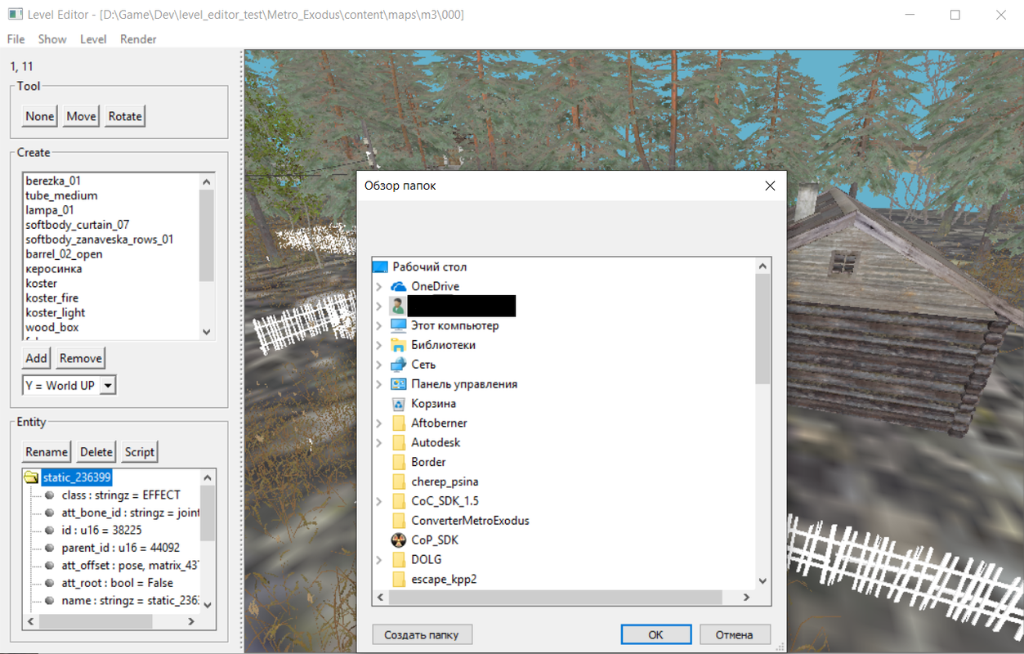Viewport: 1024px width, 654px height.
Task: Click the user account avatar icon
Action: pyautogui.click(x=399, y=306)
